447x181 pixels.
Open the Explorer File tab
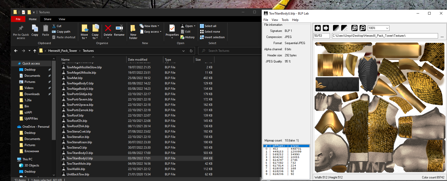tap(18, 19)
